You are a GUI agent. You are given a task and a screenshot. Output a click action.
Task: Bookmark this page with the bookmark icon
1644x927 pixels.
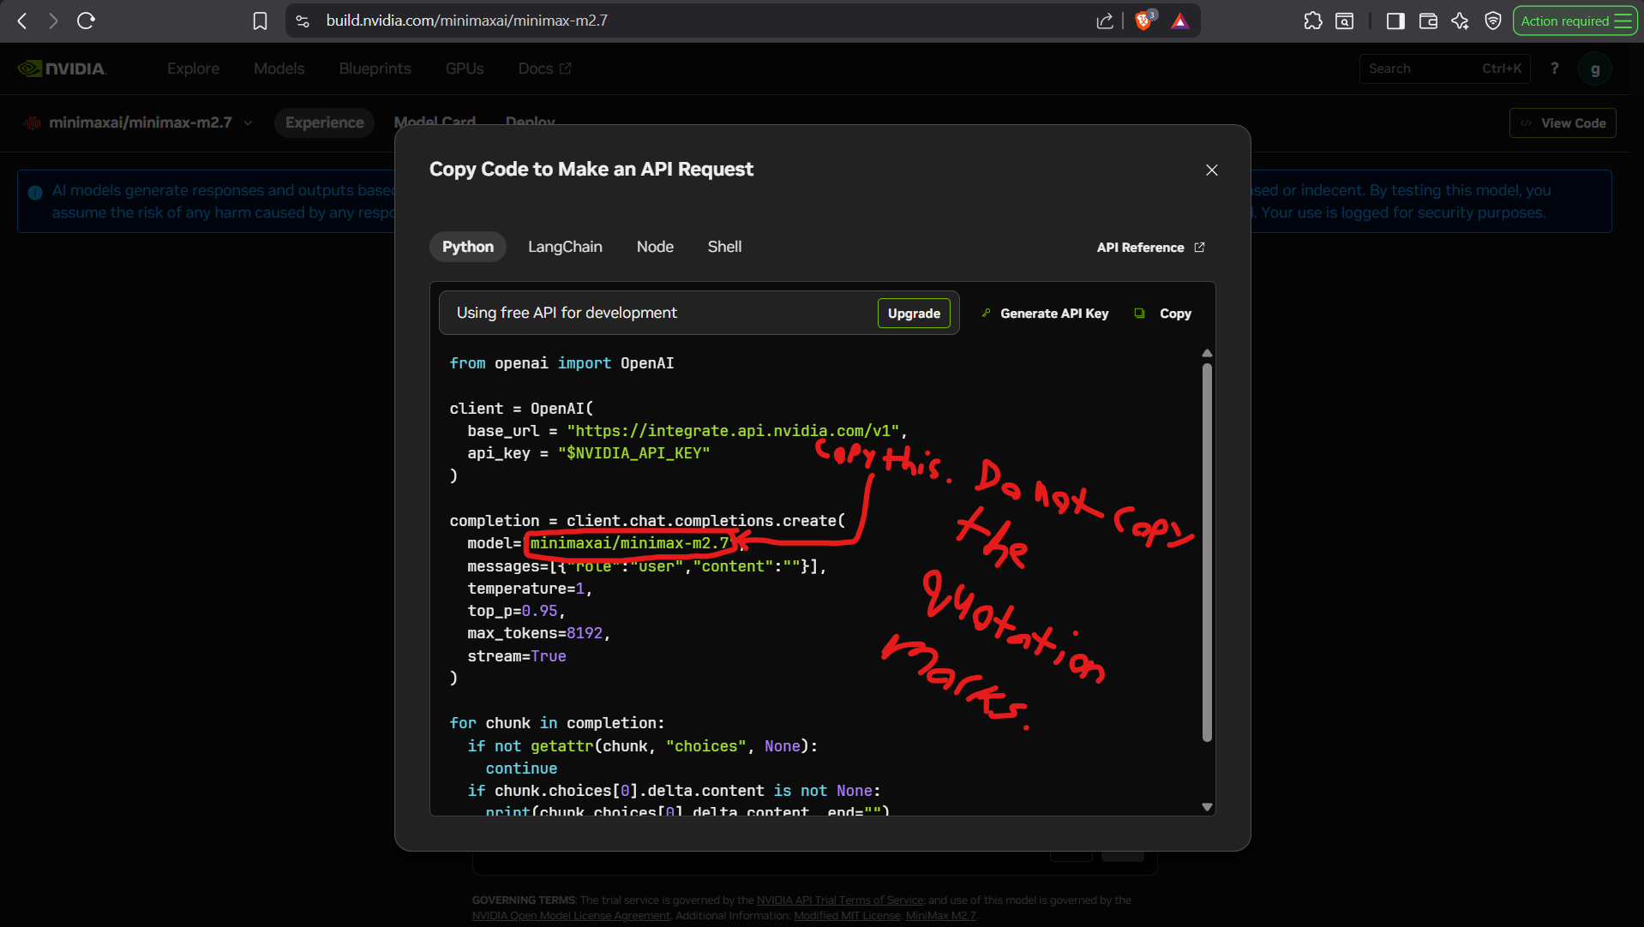(x=260, y=21)
